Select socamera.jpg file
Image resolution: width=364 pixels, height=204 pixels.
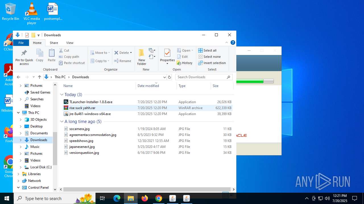point(148,129)
